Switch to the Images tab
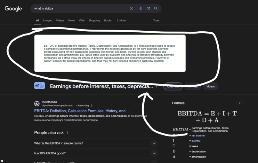Screen dimensions: 258x163 (47, 20)
